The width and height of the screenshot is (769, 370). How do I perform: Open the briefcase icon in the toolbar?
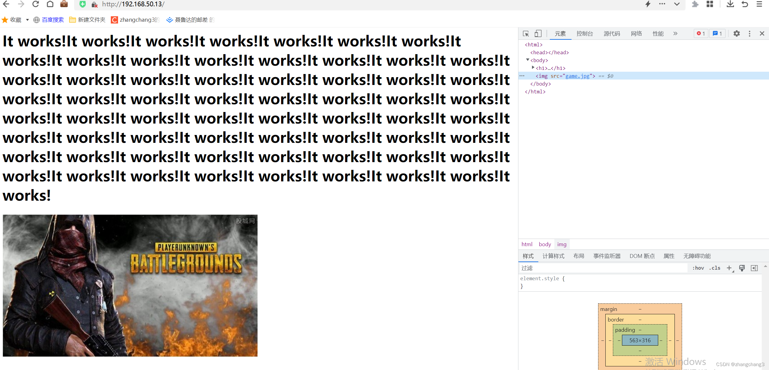[64, 4]
